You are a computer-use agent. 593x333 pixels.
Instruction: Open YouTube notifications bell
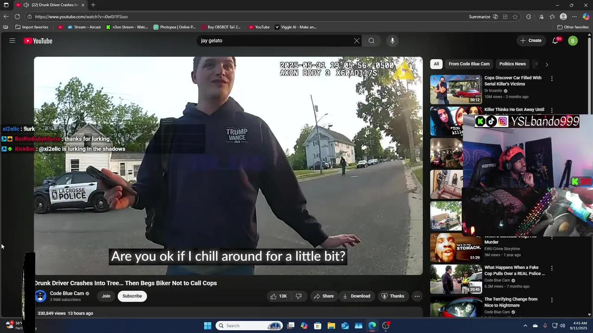555,41
